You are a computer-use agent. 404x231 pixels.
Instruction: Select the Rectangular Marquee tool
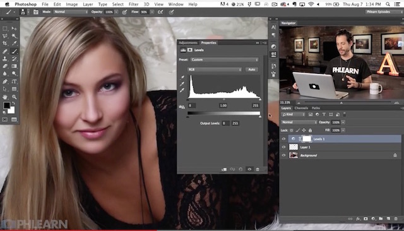coord(5,28)
